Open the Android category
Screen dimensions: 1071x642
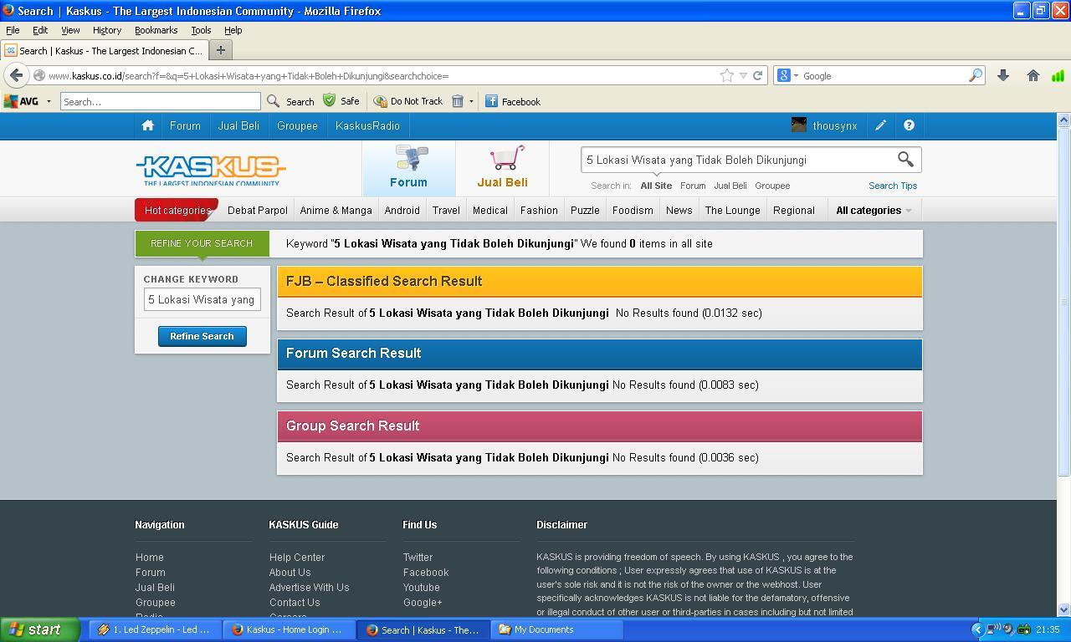402,210
